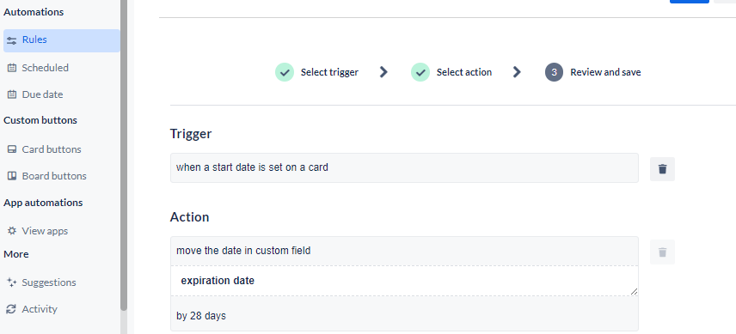This screenshot has width=736, height=334.
Task: Click the greyed-out action trash icon
Action: point(662,252)
